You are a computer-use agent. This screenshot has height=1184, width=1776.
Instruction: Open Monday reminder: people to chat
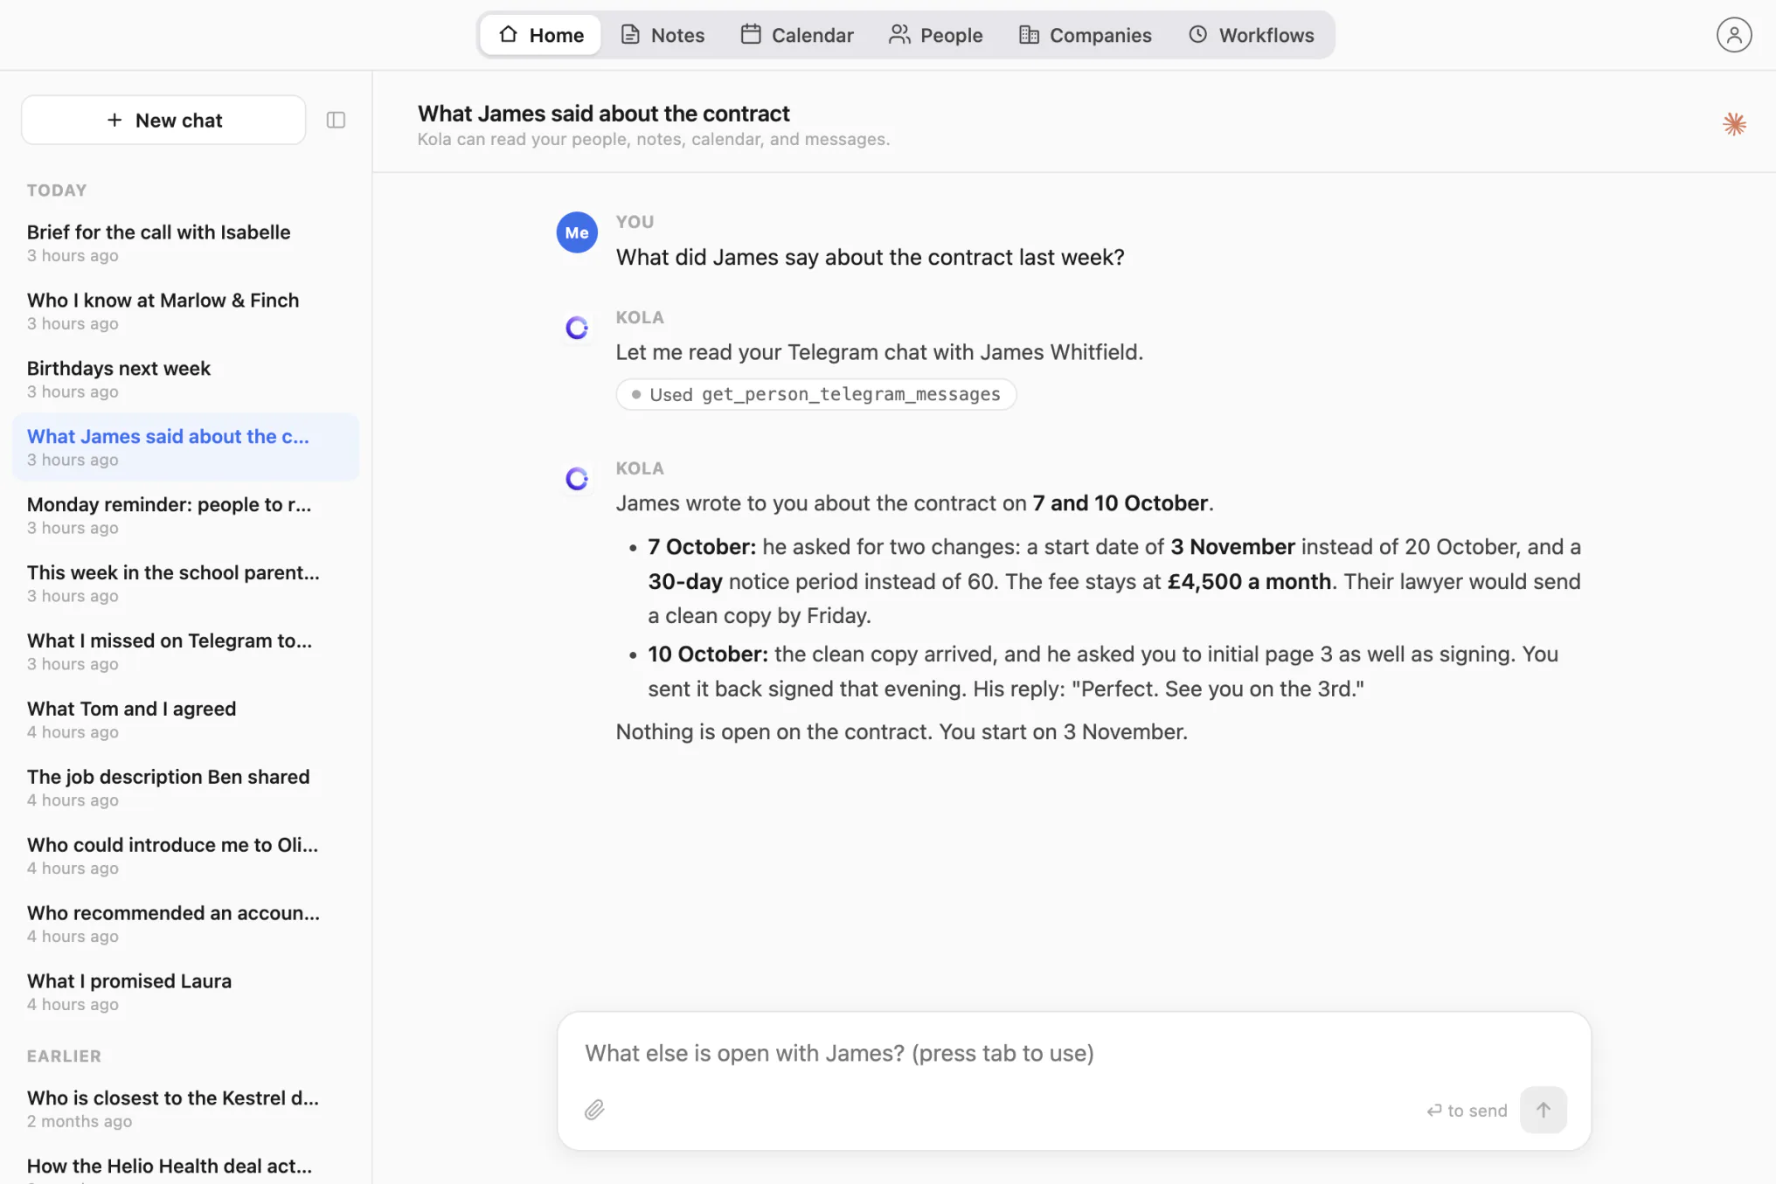pyautogui.click(x=185, y=516)
